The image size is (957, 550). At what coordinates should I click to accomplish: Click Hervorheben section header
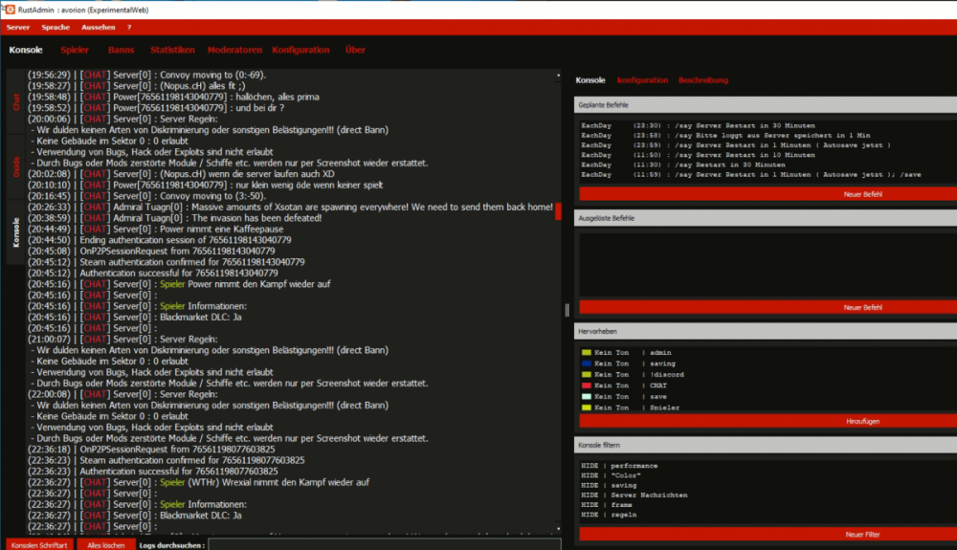766,331
